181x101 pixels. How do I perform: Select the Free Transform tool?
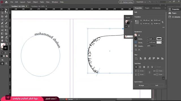[6, 30]
